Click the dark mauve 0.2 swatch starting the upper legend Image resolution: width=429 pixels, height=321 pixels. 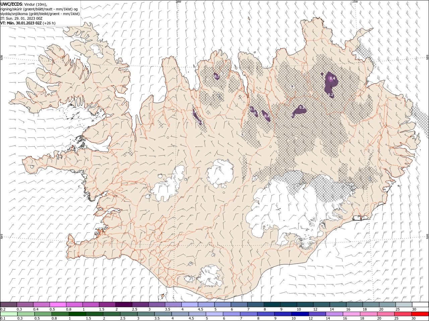(9, 305)
